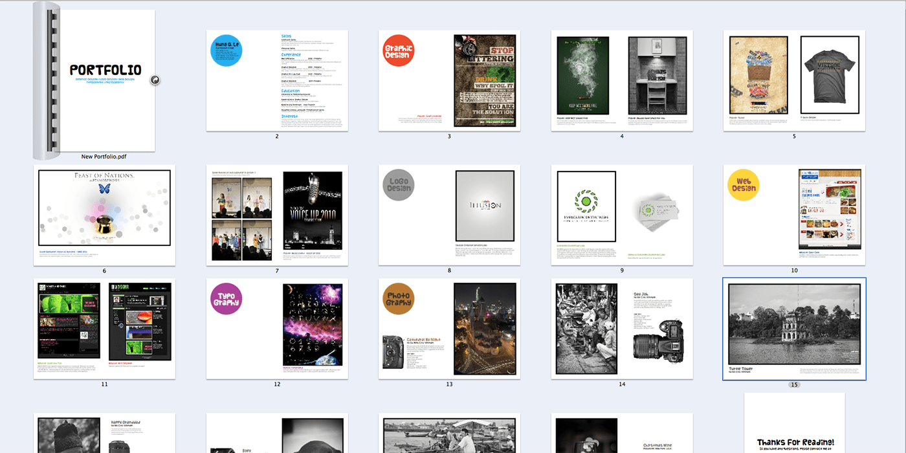Open the Thanks For Reading last page

click(794, 424)
